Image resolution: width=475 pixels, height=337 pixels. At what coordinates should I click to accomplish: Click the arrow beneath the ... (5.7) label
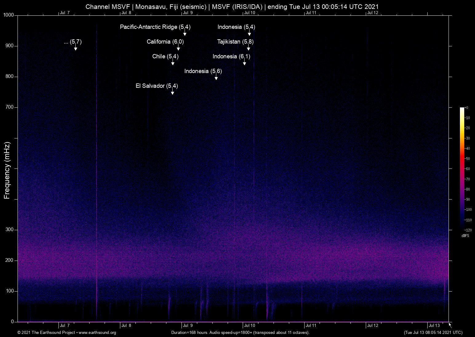[75, 48]
